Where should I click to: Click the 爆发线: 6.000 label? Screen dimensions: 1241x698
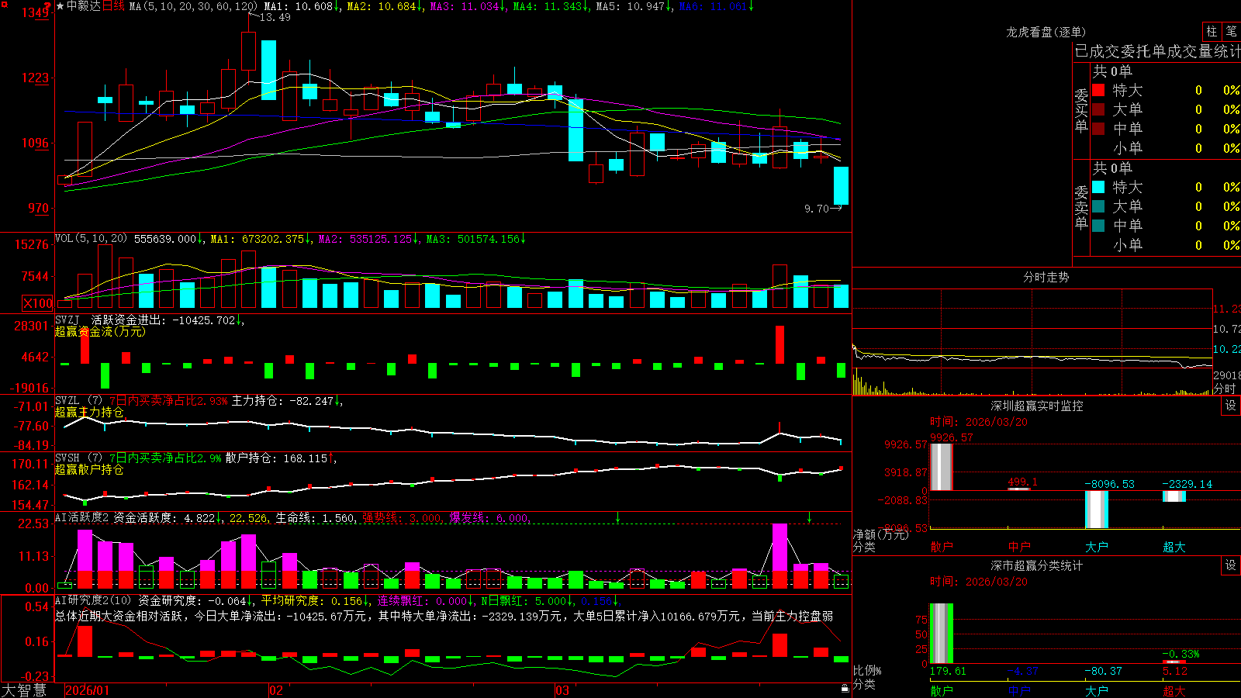click(x=489, y=517)
